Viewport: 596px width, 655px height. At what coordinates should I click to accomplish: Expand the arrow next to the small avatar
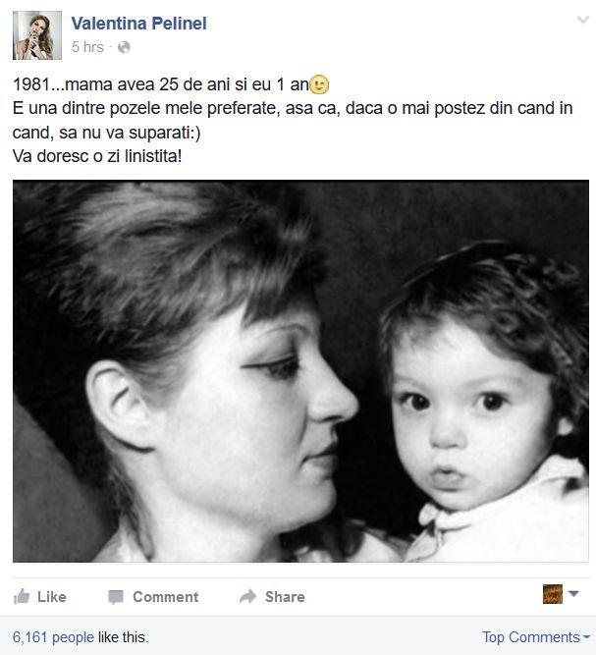point(573,594)
